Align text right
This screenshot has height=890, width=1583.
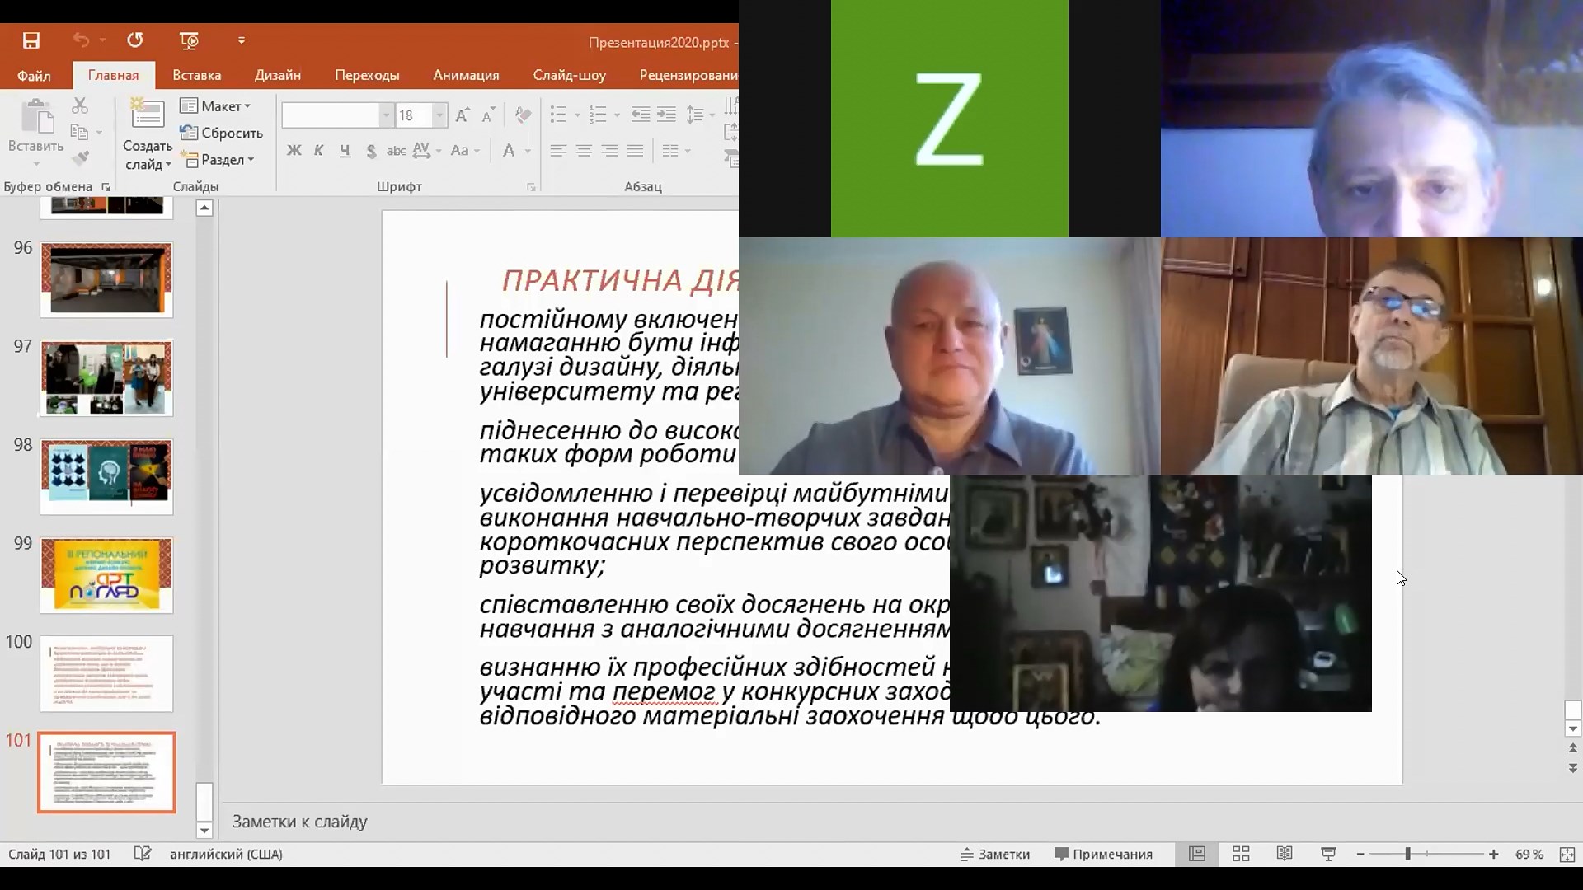tap(609, 151)
